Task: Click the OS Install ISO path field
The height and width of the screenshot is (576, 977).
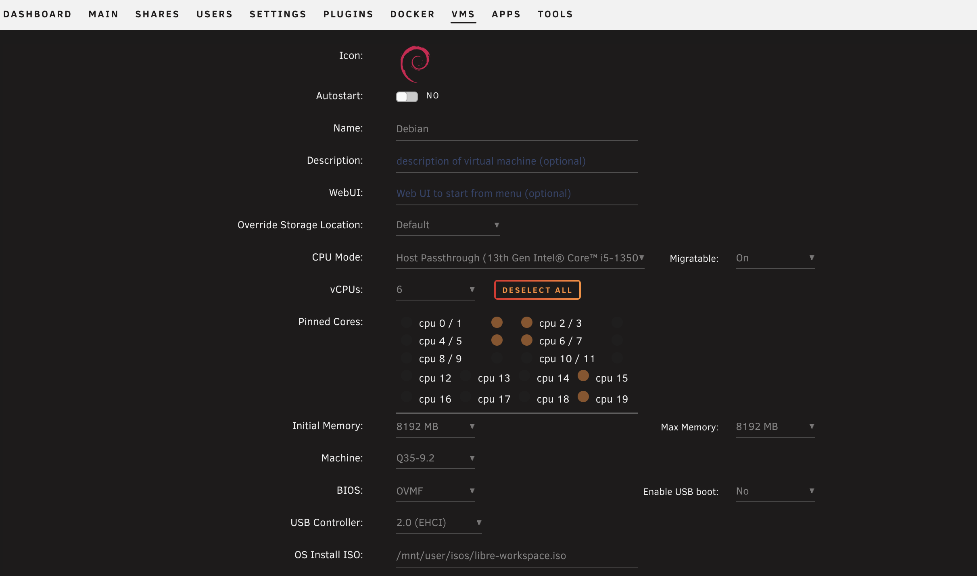Action: (x=516, y=556)
